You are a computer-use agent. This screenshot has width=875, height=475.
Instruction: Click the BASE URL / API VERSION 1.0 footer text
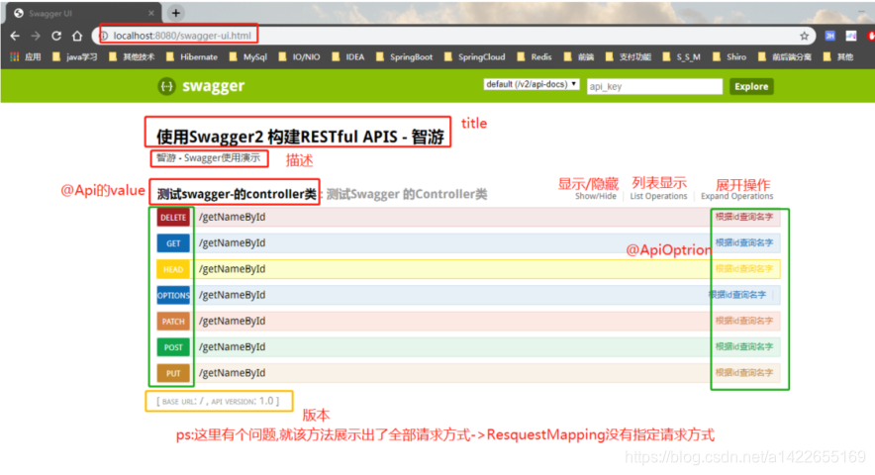(218, 402)
